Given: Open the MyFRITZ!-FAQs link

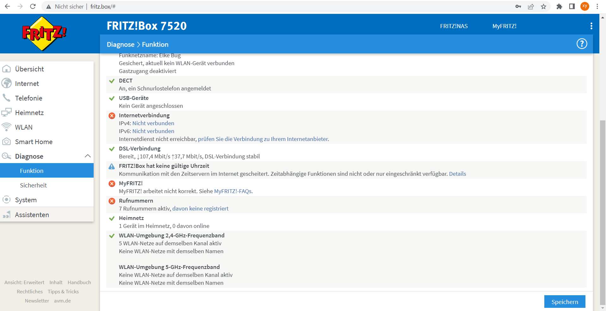Looking at the screenshot, I should coord(233,191).
